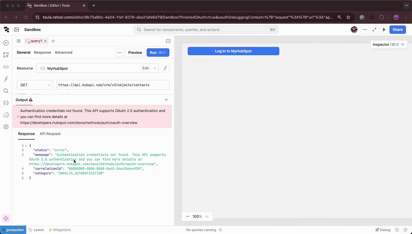Open the API Request tab
Image resolution: width=412 pixels, height=234 pixels.
pyautogui.click(x=50, y=134)
